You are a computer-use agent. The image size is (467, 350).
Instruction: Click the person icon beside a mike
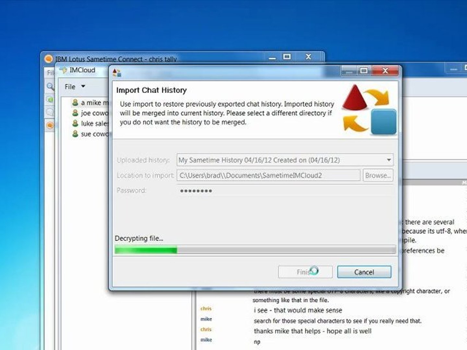pyautogui.click(x=75, y=103)
